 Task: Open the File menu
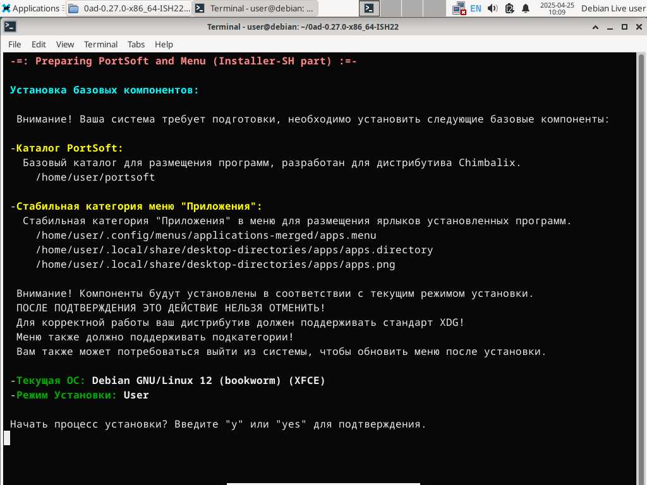tap(15, 45)
